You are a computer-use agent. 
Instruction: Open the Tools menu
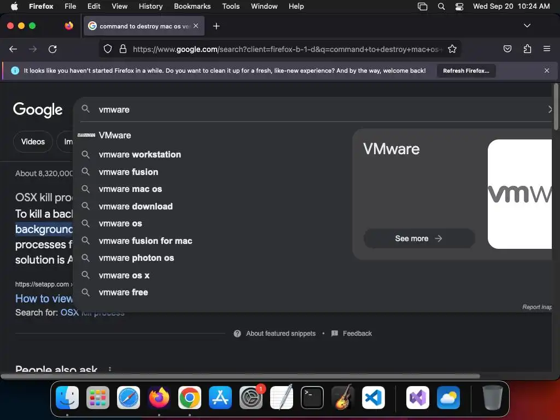click(231, 7)
